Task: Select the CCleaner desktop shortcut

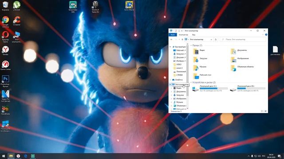Action: (x=17, y=21)
